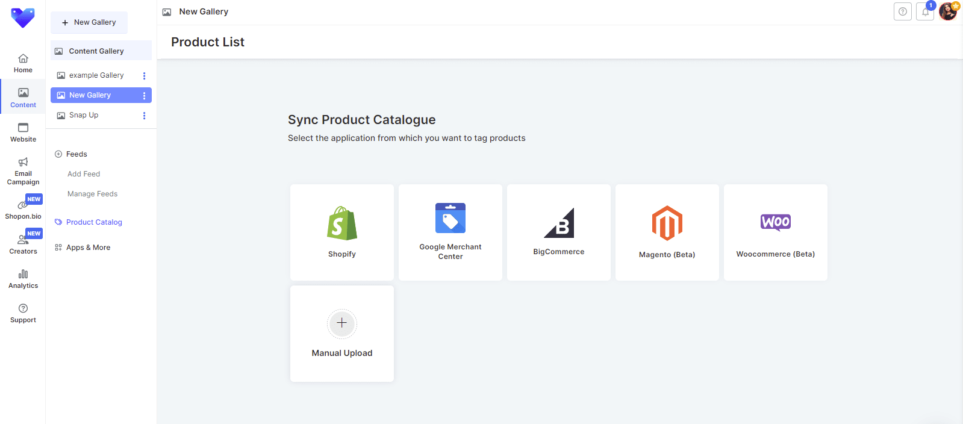
Task: Open the Analytics section
Action: [23, 279]
